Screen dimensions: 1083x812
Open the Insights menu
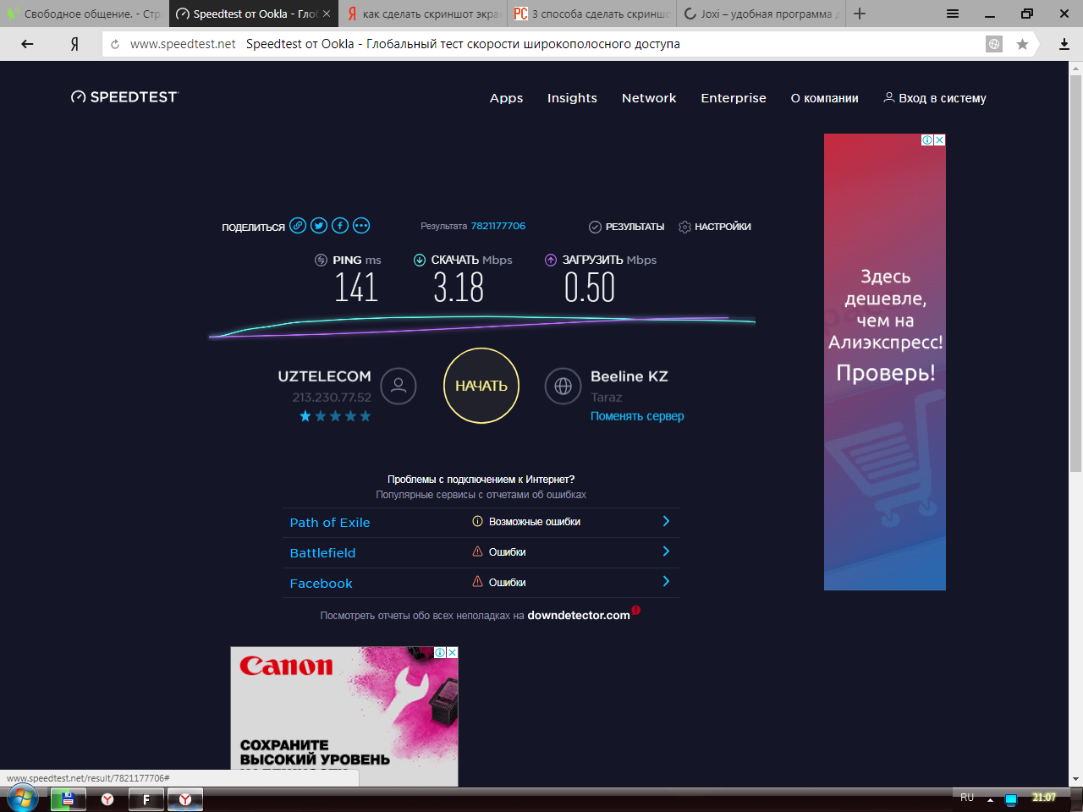[x=572, y=98]
